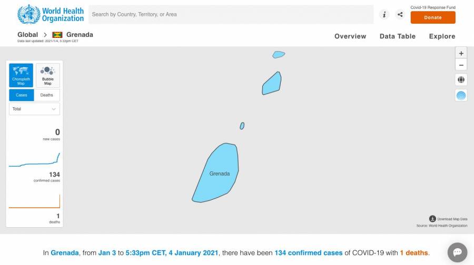
Task: Switch to Bubble Map view
Action: click(x=48, y=76)
